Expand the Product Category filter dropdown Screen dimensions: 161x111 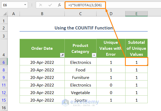[x=94, y=55]
